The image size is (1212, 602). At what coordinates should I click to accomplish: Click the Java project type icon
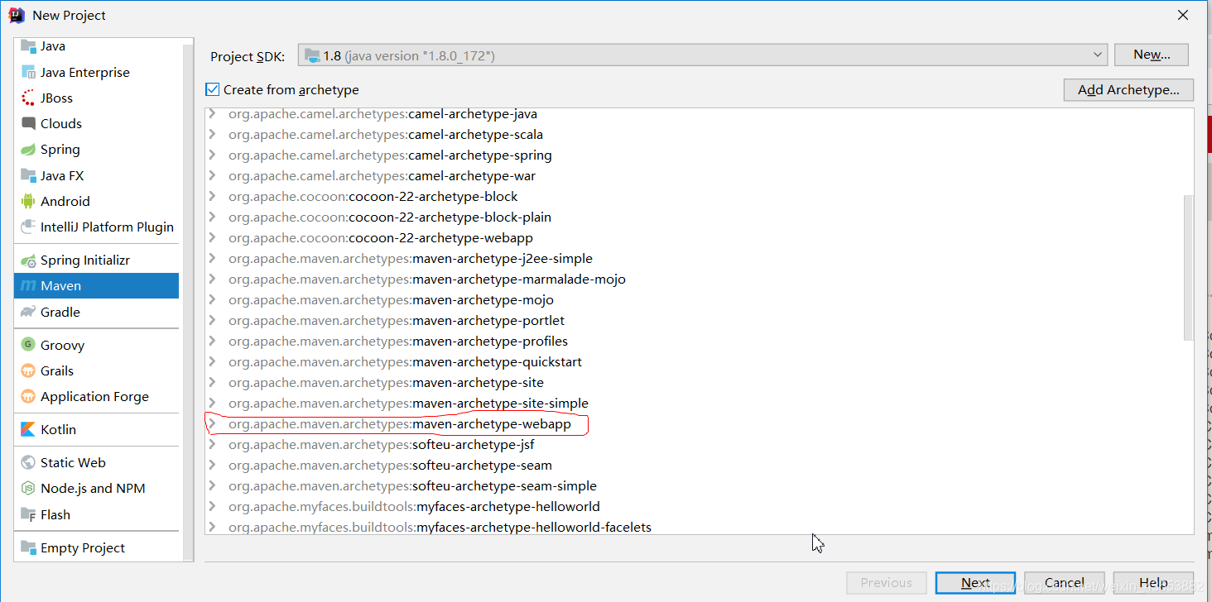point(28,46)
